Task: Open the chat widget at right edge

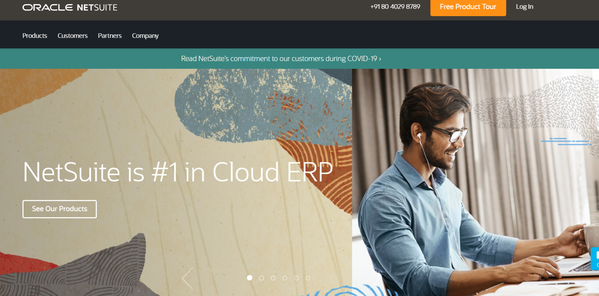Action: (595, 258)
